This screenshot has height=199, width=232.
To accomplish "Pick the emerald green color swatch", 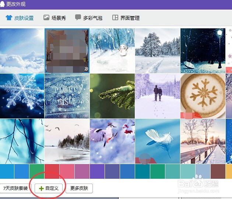I will coord(158,171).
